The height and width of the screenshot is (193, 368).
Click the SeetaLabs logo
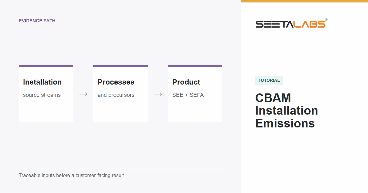coord(291,24)
